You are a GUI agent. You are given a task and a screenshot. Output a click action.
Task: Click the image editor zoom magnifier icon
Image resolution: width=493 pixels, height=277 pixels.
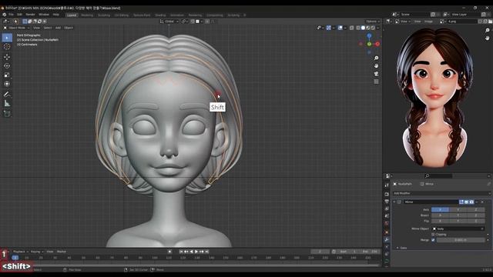pyautogui.click(x=488, y=31)
